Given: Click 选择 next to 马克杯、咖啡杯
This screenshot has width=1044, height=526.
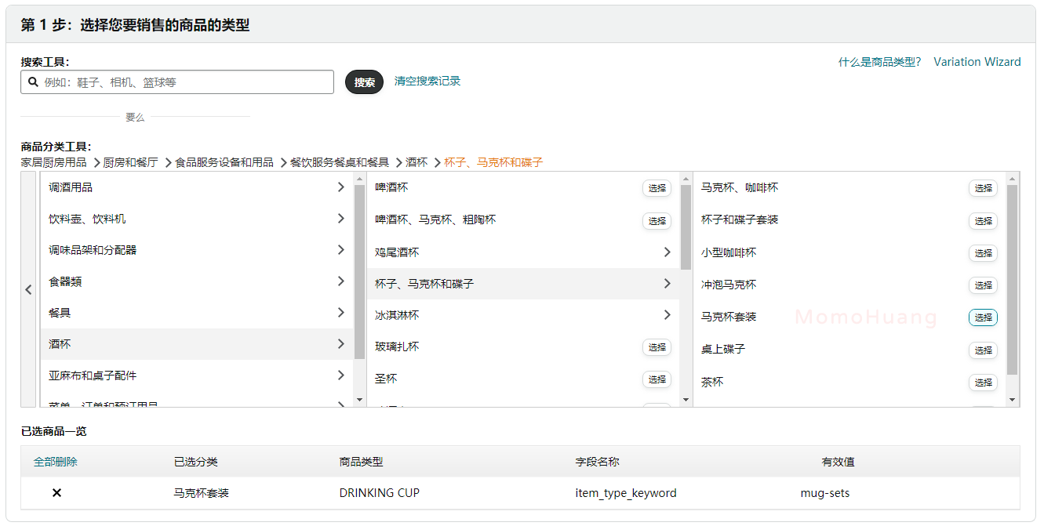Looking at the screenshot, I should 983,188.
